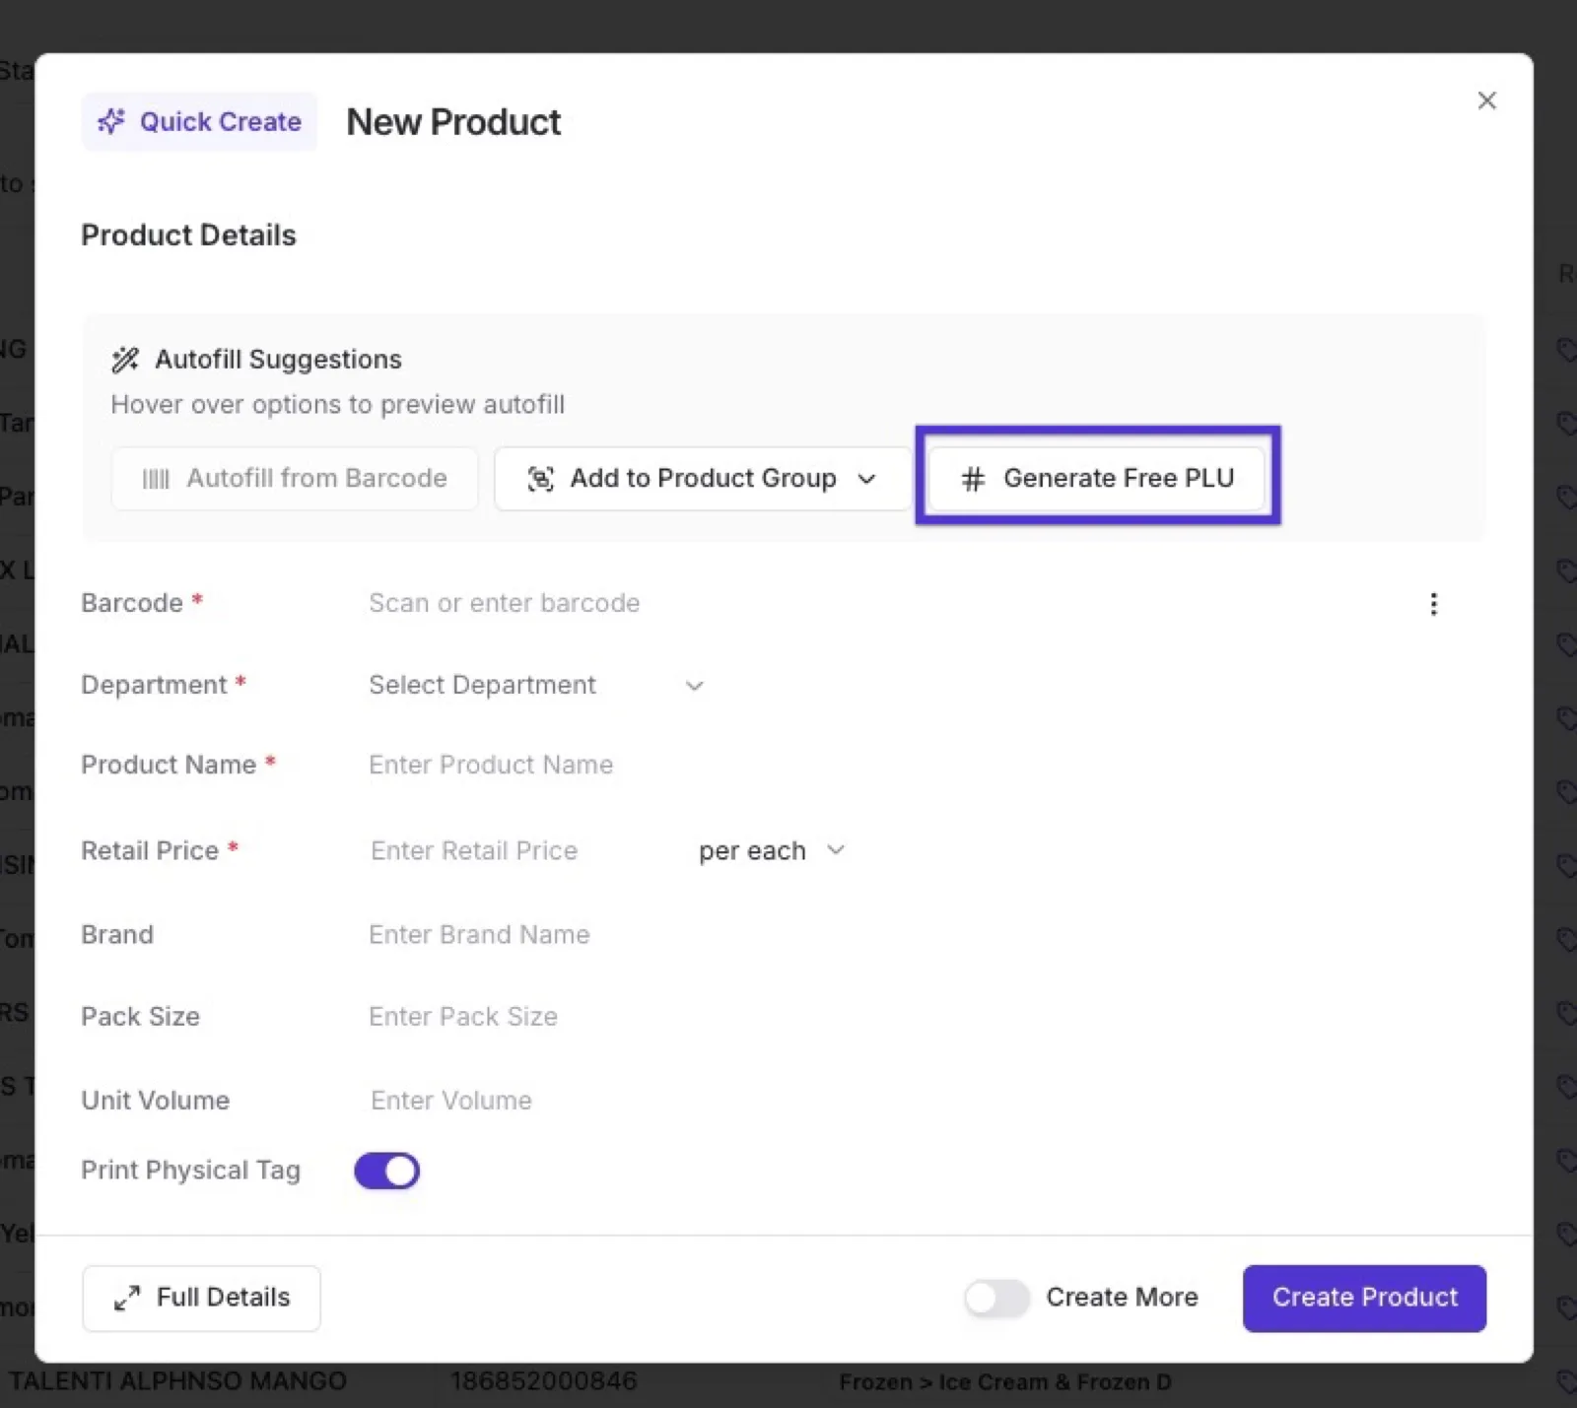
Task: Click barcode 186852000846 in background table
Action: [544, 1381]
